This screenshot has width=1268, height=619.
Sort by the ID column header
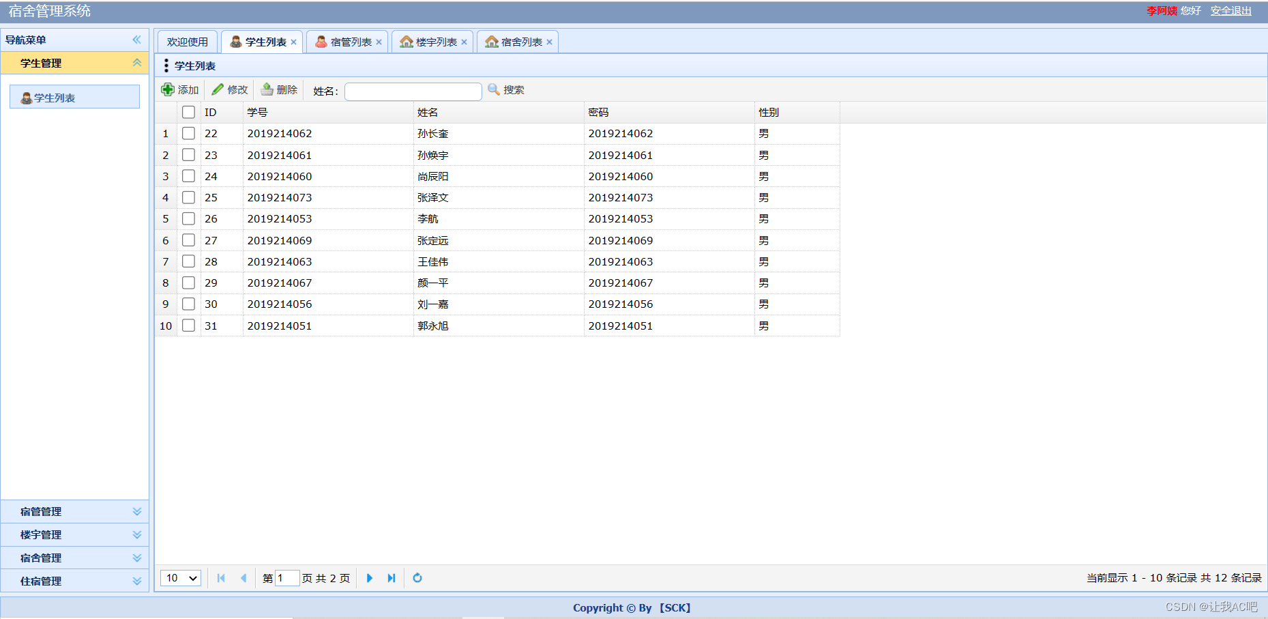tap(222, 113)
